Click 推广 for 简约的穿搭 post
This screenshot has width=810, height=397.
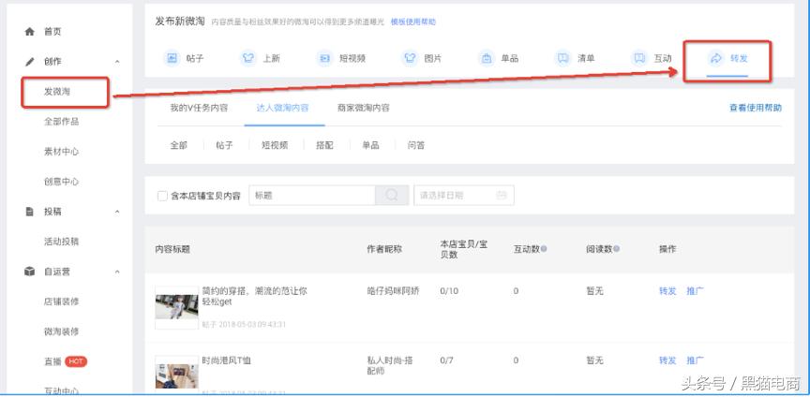tap(695, 291)
